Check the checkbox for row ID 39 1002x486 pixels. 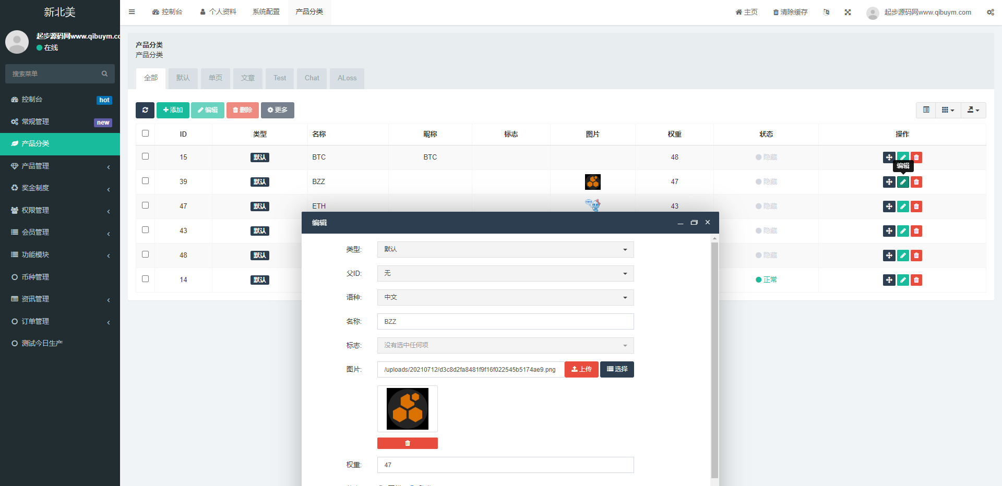coord(146,181)
